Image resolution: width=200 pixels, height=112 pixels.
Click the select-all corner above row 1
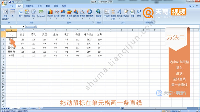[3, 30]
